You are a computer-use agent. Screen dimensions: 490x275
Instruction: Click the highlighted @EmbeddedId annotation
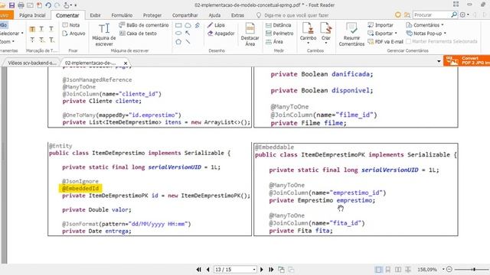tap(80, 189)
